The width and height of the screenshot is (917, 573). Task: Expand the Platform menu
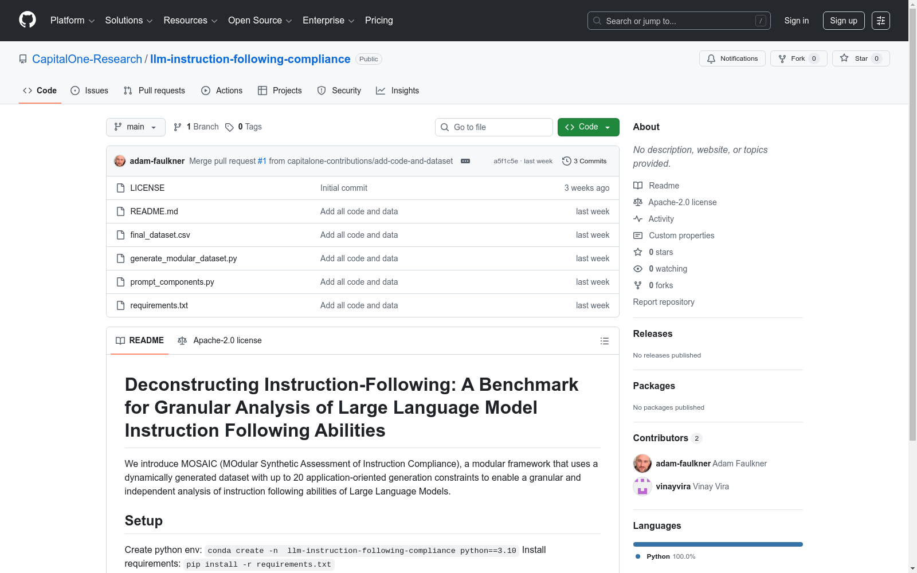pos(72,21)
